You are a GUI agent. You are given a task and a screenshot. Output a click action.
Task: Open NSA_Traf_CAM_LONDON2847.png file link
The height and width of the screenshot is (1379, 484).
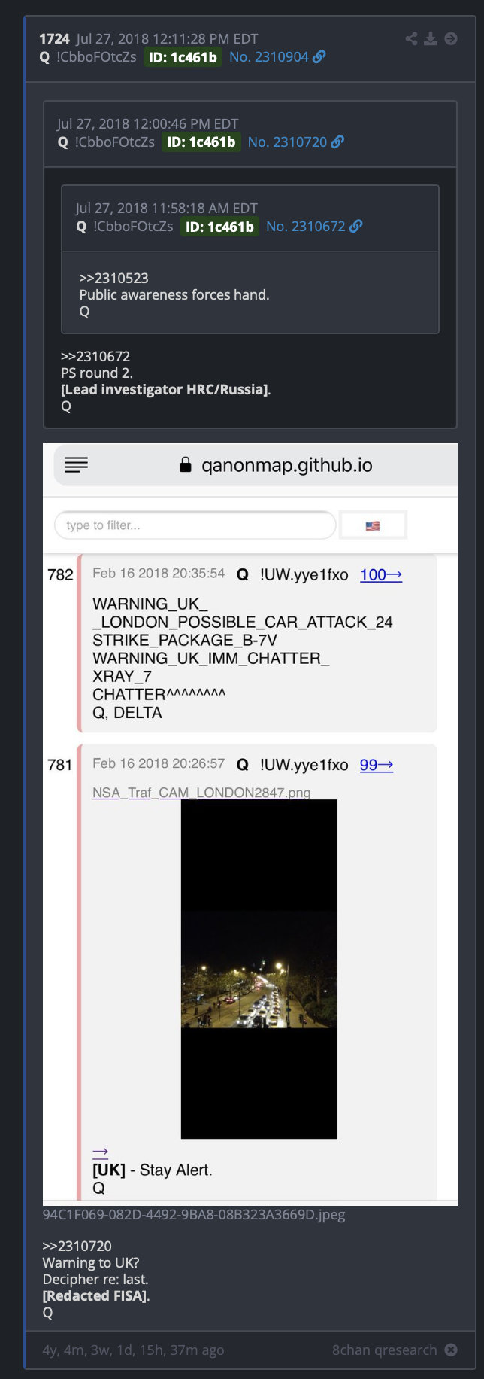[201, 792]
